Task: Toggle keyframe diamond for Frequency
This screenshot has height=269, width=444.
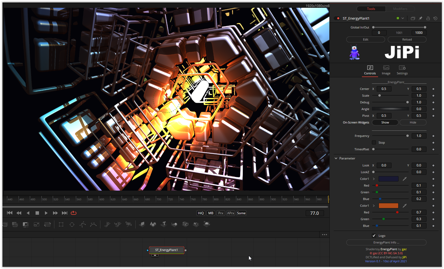Action: 433,136
